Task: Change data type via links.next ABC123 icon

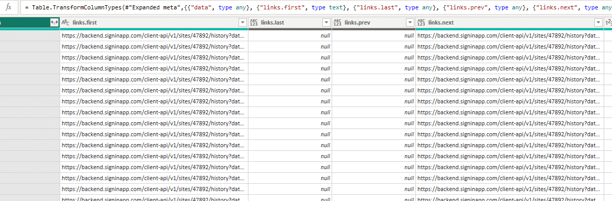Action: (421, 23)
